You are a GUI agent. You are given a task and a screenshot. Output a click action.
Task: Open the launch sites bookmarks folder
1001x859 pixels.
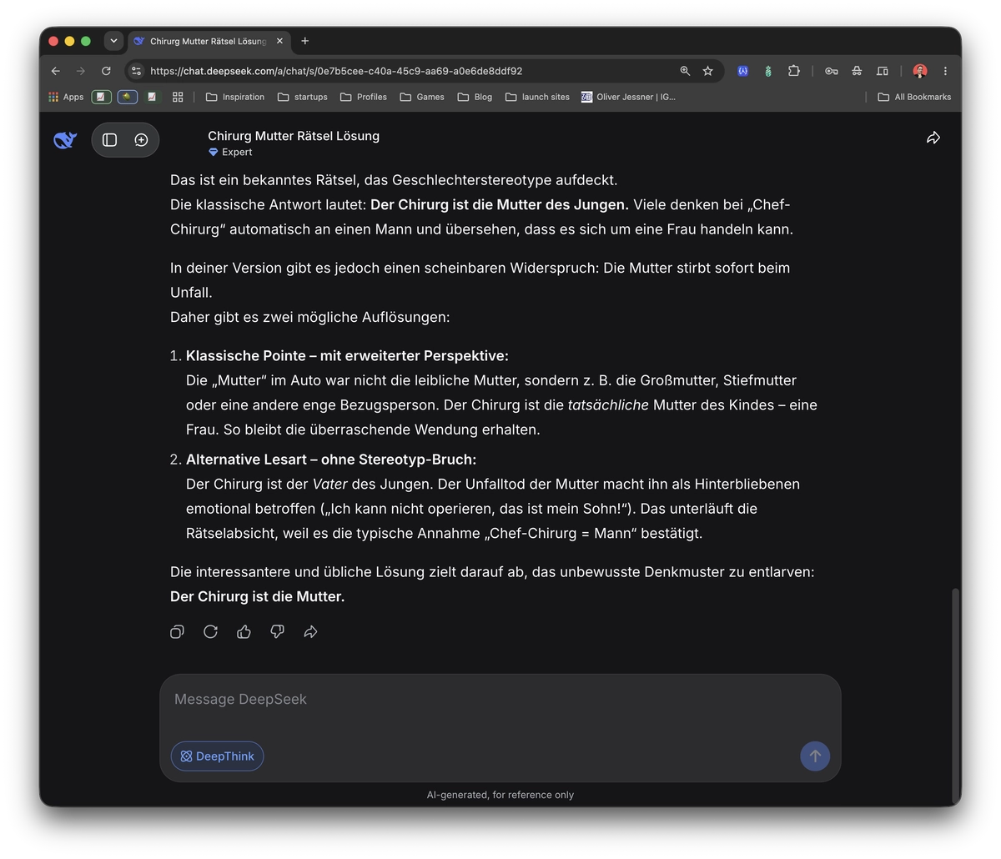537,97
